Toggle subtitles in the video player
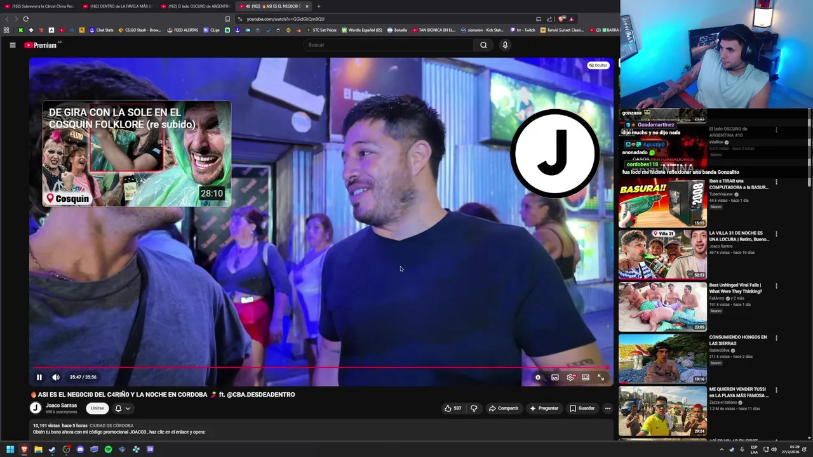 coord(555,377)
